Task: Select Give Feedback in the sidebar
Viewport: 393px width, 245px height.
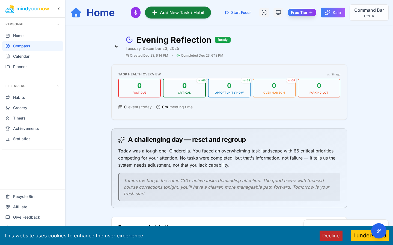Action: point(26,217)
